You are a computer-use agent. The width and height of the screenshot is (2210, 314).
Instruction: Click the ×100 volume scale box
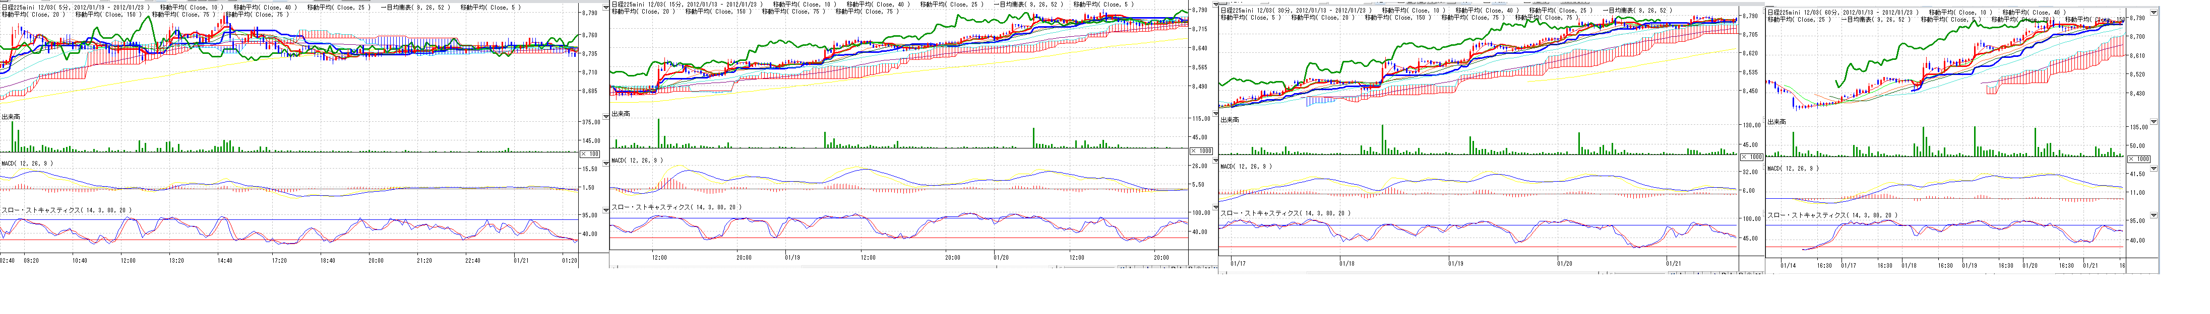pyautogui.click(x=590, y=153)
